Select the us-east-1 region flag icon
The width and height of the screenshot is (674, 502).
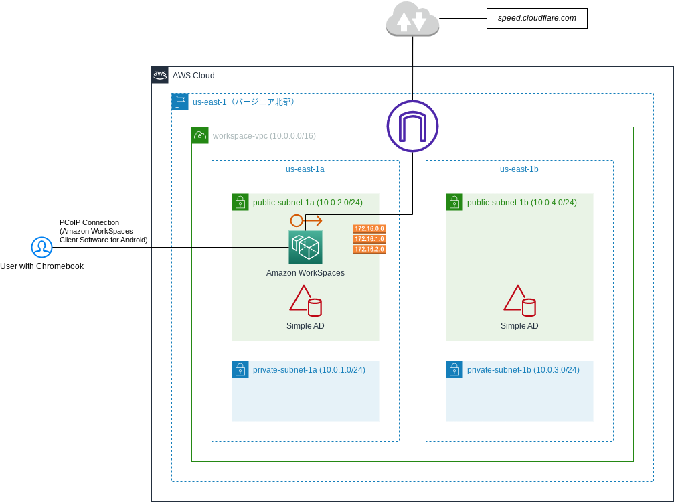180,102
